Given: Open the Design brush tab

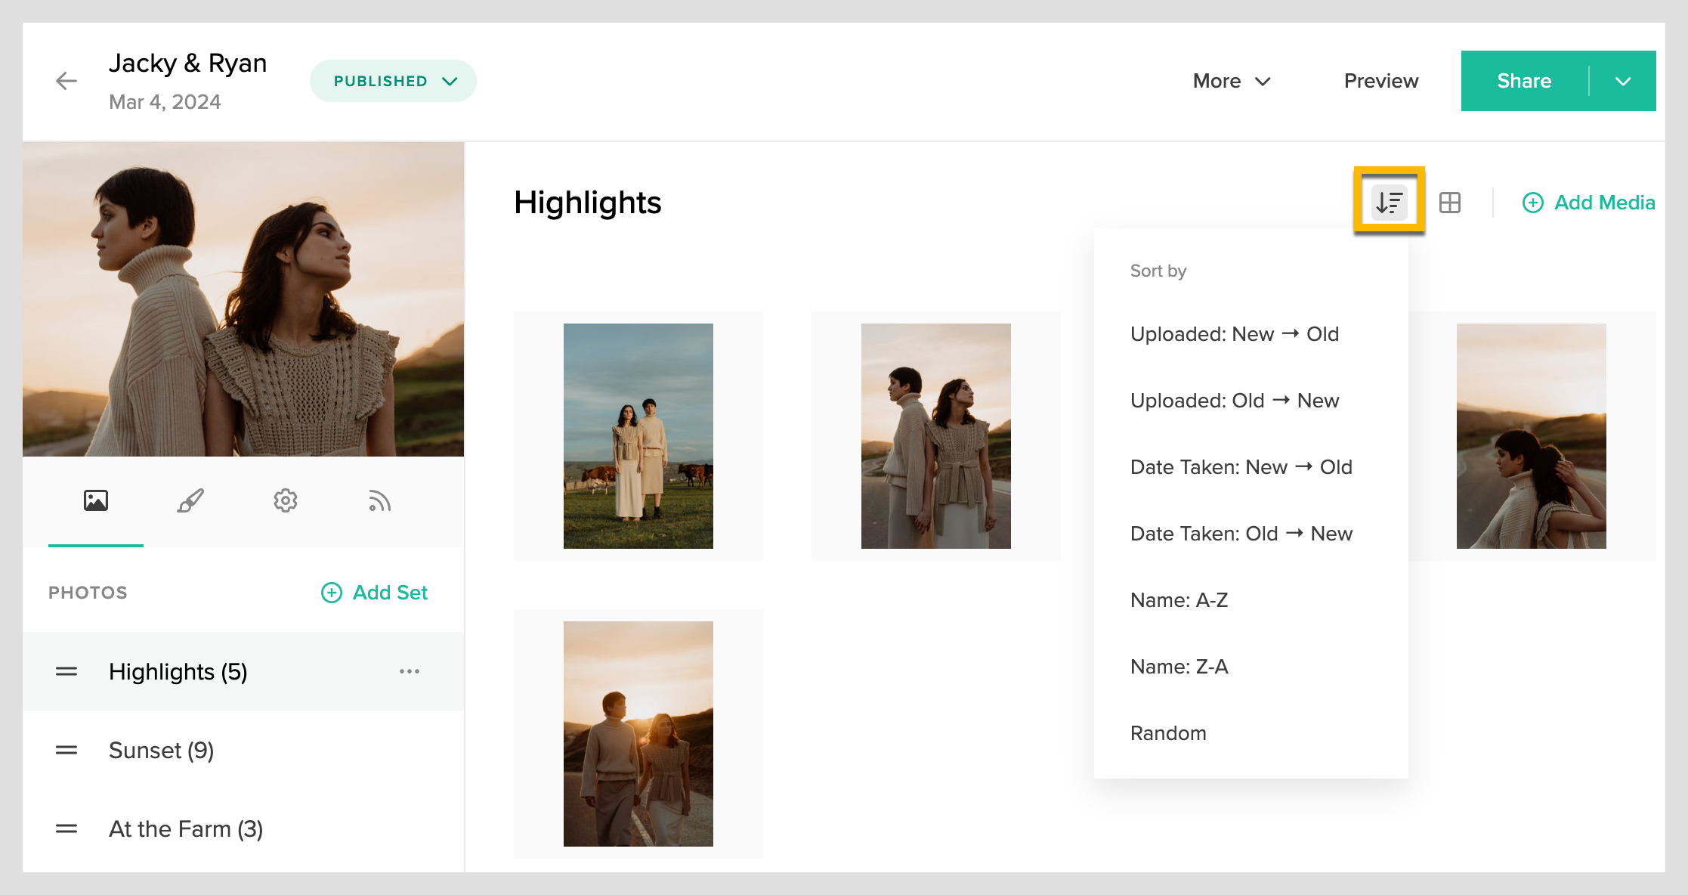Looking at the screenshot, I should tap(190, 500).
